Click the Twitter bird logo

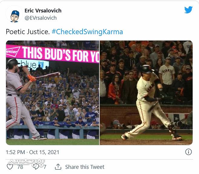pos(188,10)
